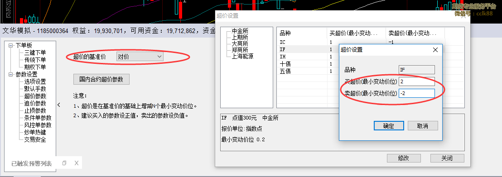Select the 上期所 exchange
502x177 pixels.
(240, 38)
